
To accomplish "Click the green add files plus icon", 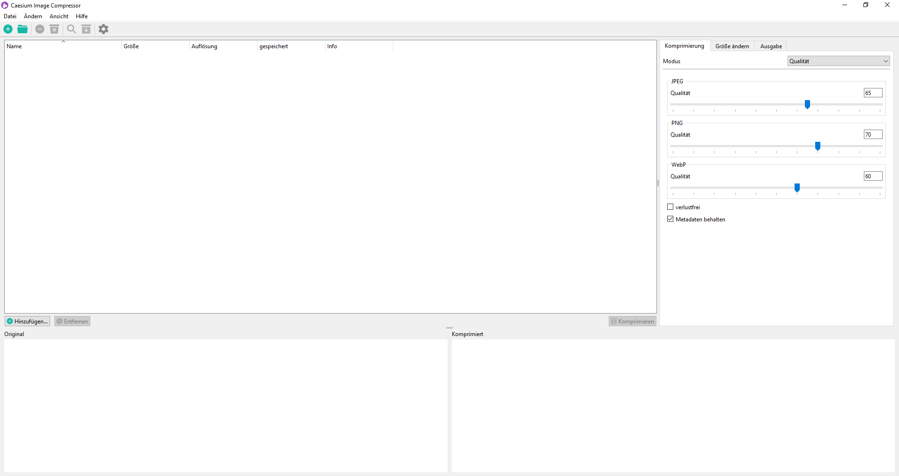I will 8,29.
